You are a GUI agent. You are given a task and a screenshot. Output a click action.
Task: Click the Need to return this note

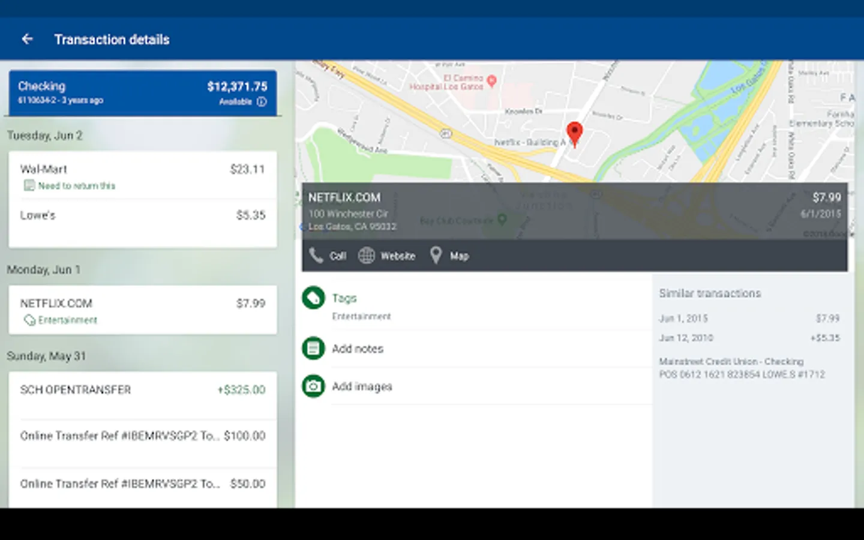pos(77,186)
